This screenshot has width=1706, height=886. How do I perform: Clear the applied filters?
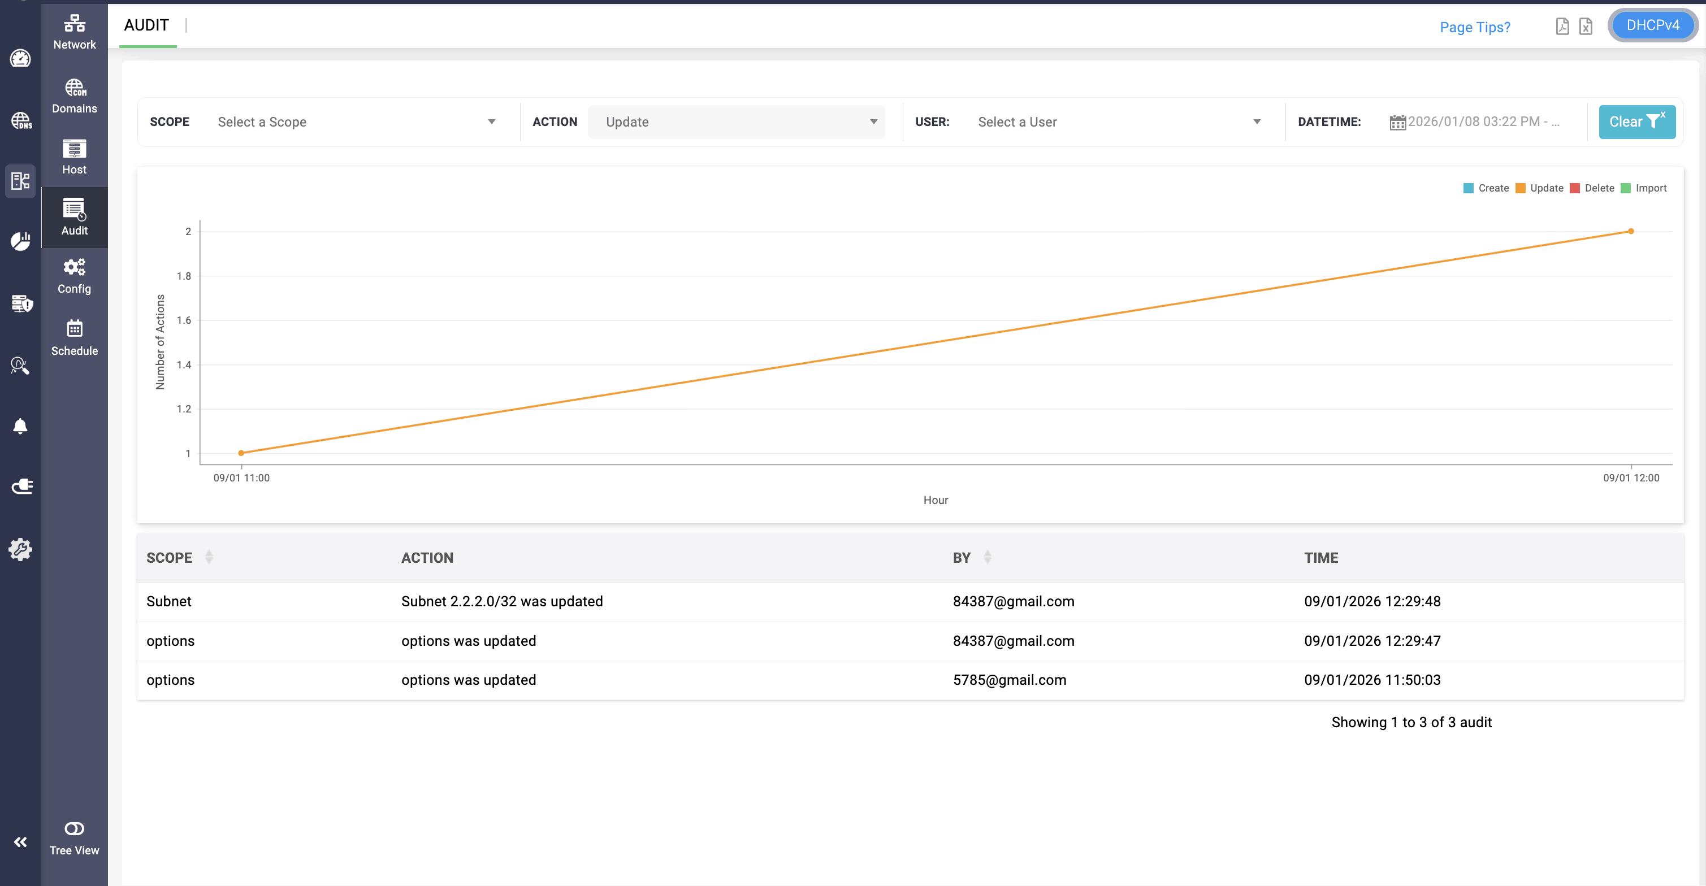(x=1636, y=122)
